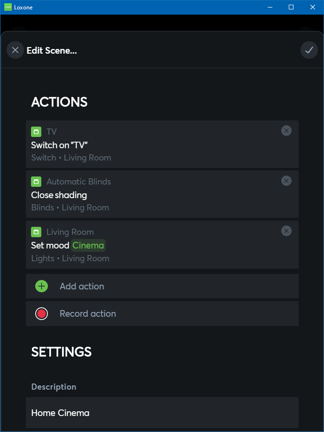324x432 pixels.
Task: Click the Loxone app icon in title bar
Action: click(x=8, y=7)
